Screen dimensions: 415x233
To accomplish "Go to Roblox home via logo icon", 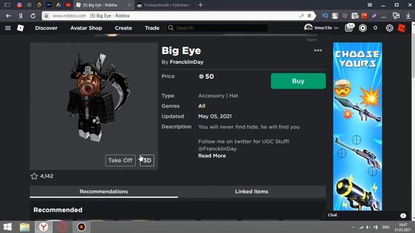I will pos(20,28).
